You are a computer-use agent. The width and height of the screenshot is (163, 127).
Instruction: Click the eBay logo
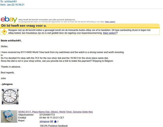pyautogui.click(x=9, y=19)
